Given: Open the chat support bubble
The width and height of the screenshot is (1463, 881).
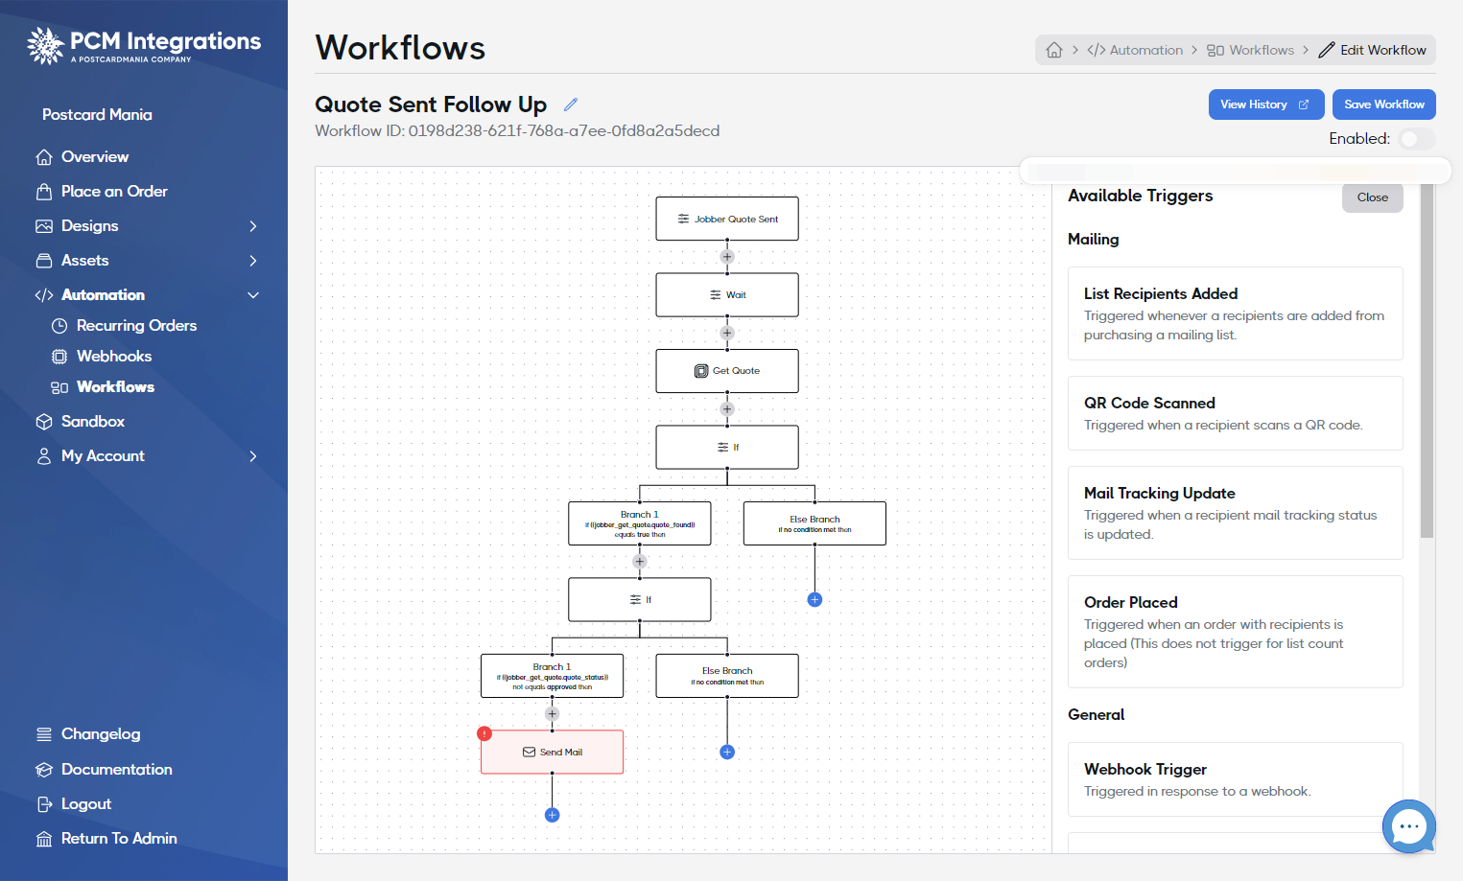Looking at the screenshot, I should click(1409, 826).
